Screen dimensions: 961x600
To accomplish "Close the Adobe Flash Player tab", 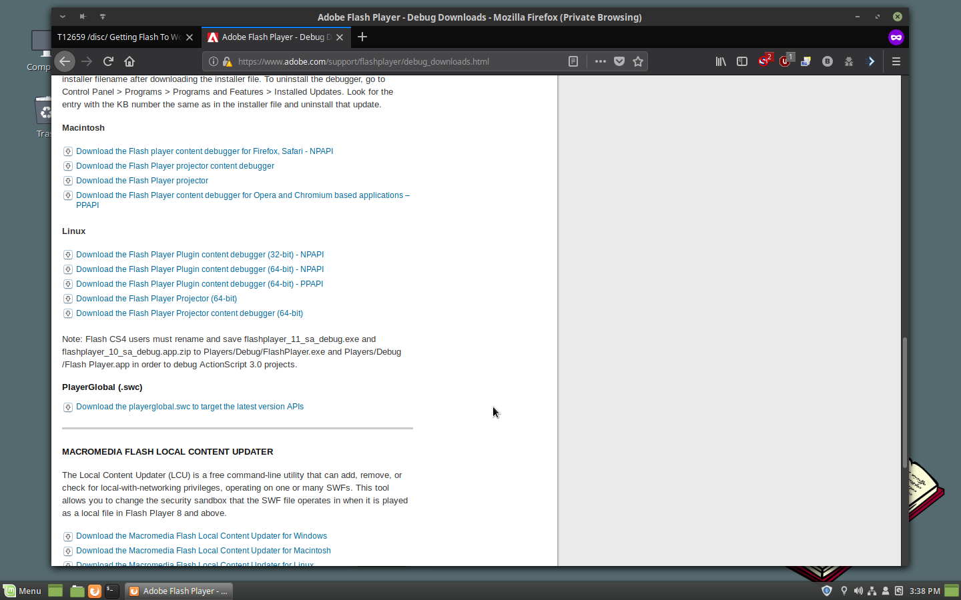I will click(340, 37).
